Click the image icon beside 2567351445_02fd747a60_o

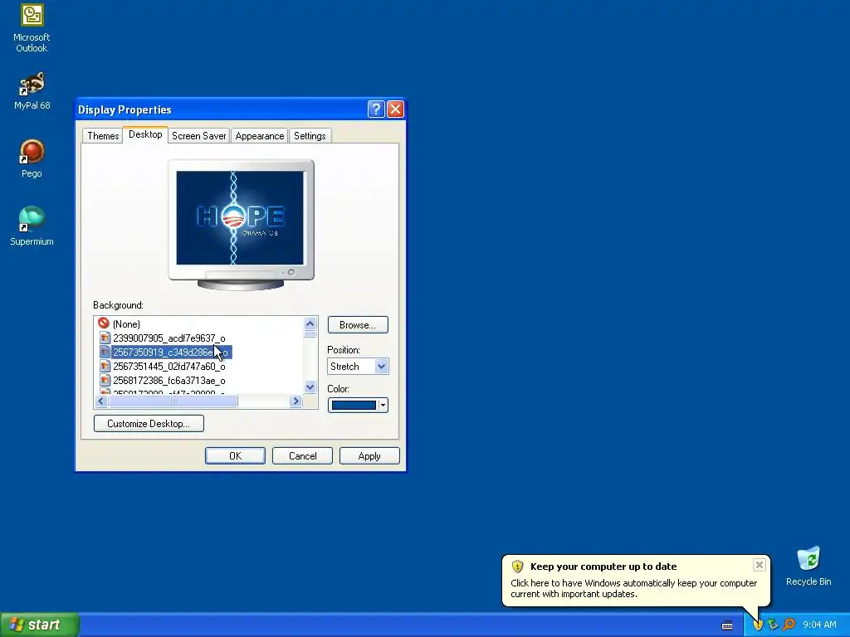tap(105, 366)
